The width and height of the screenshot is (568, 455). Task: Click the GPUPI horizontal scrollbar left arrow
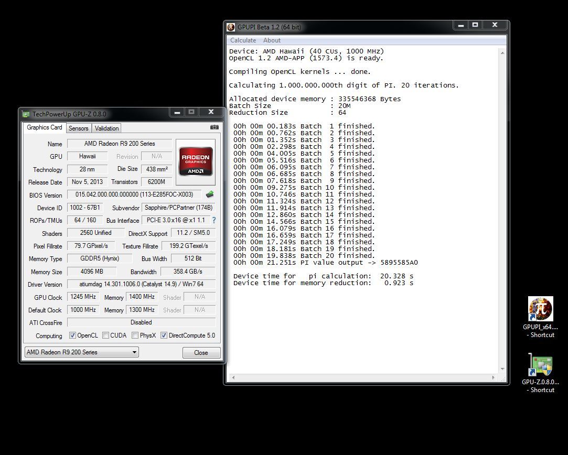(x=233, y=377)
